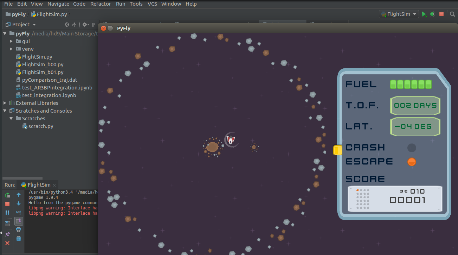Click the T.O.F. 002 DAYS display
The height and width of the screenshot is (255, 458).
415,106
